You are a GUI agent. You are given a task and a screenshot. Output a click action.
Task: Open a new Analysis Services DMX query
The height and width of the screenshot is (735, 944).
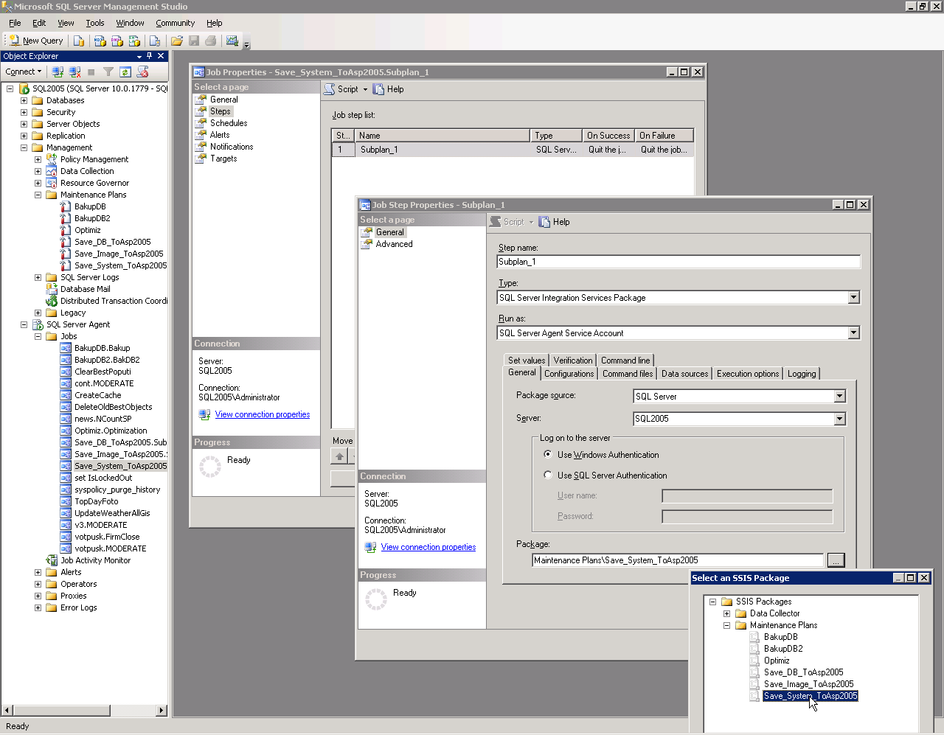point(117,41)
